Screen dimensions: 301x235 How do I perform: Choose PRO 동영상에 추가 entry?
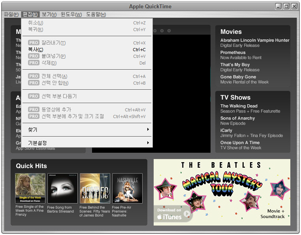(87, 110)
